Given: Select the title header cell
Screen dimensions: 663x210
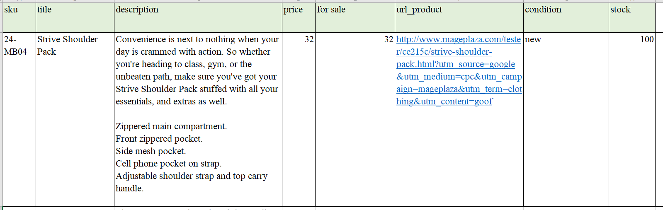Looking at the screenshot, I should point(75,17).
